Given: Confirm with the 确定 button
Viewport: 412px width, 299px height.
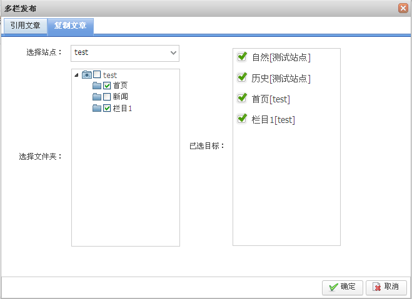Looking at the screenshot, I should [x=342, y=287].
